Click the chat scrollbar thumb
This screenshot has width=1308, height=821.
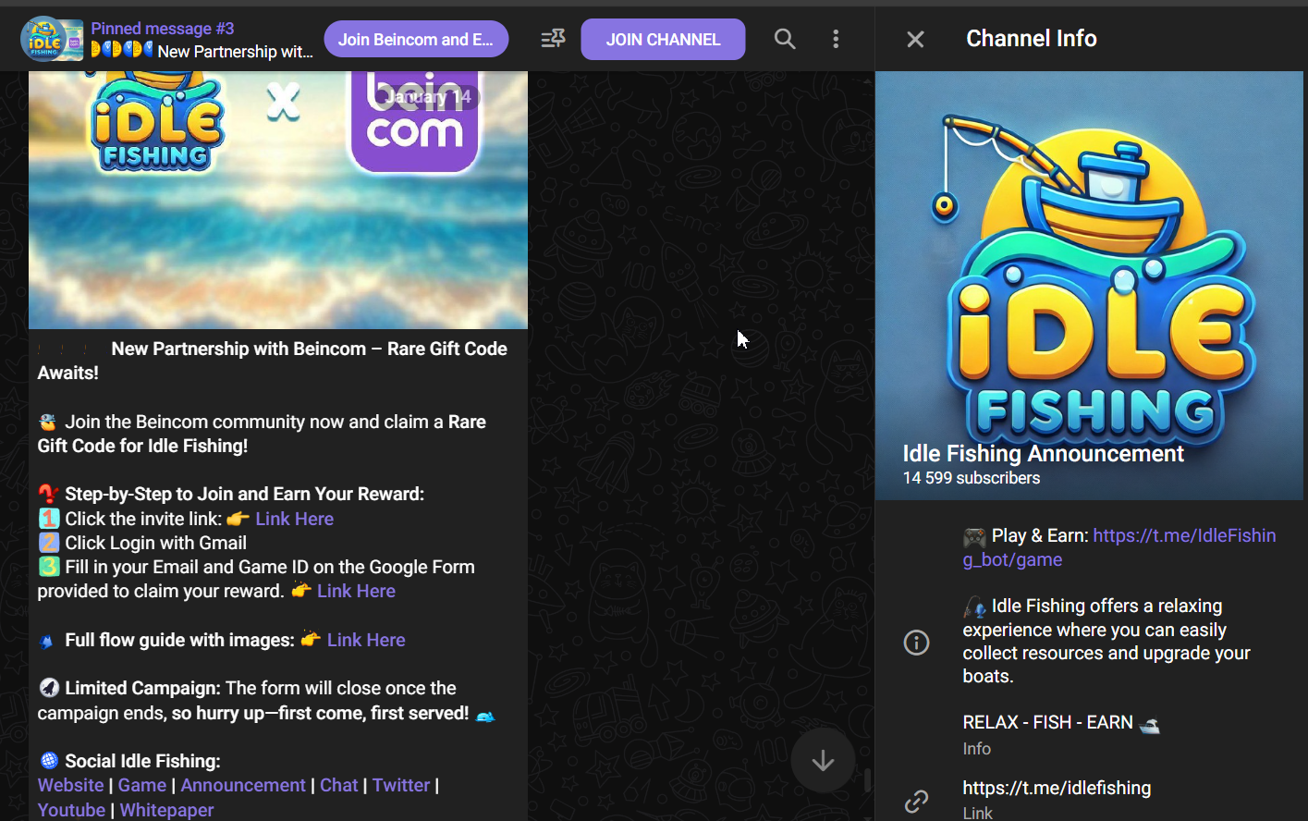tap(867, 781)
